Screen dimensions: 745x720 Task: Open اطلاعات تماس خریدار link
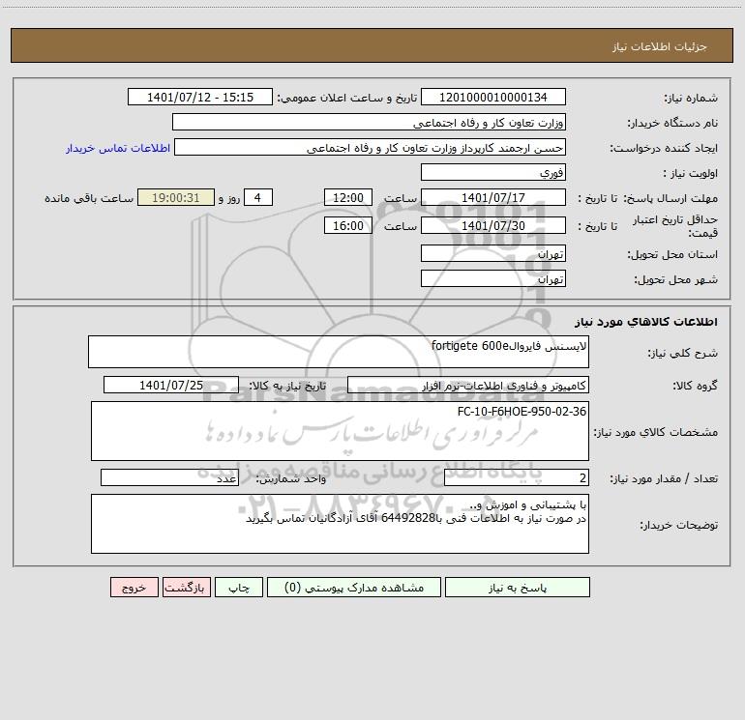118,148
